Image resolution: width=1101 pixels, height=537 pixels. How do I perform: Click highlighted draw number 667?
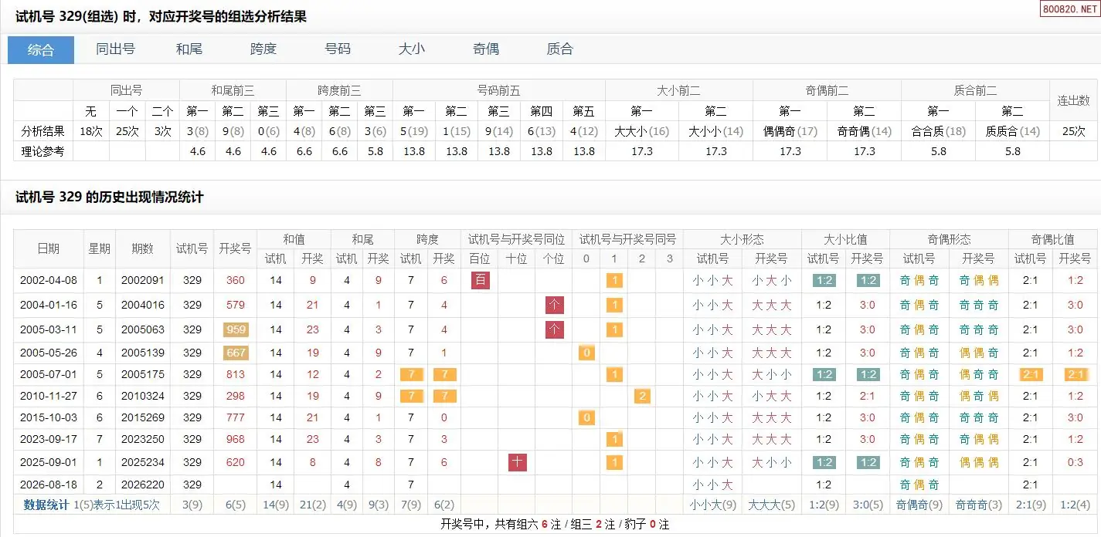coord(236,353)
